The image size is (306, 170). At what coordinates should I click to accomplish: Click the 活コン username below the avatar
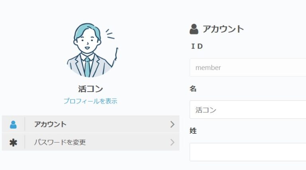[x=90, y=89]
